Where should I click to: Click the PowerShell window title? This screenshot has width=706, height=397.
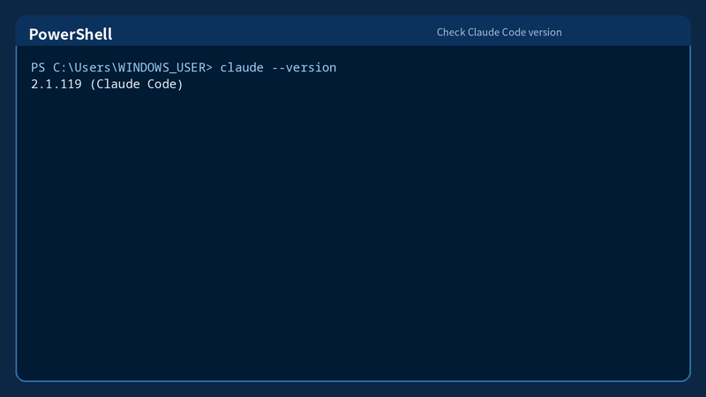pos(71,34)
